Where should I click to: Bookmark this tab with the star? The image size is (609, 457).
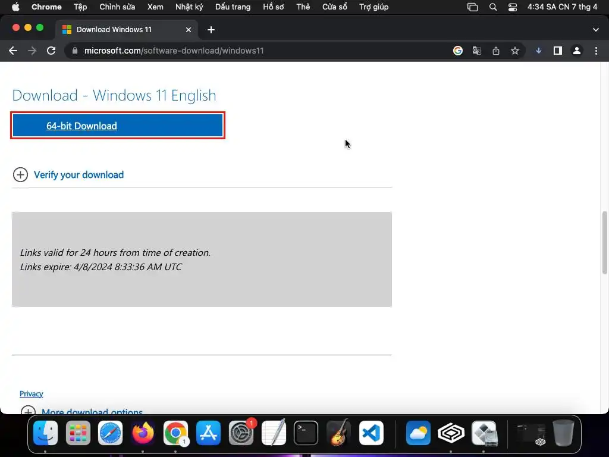[515, 51]
